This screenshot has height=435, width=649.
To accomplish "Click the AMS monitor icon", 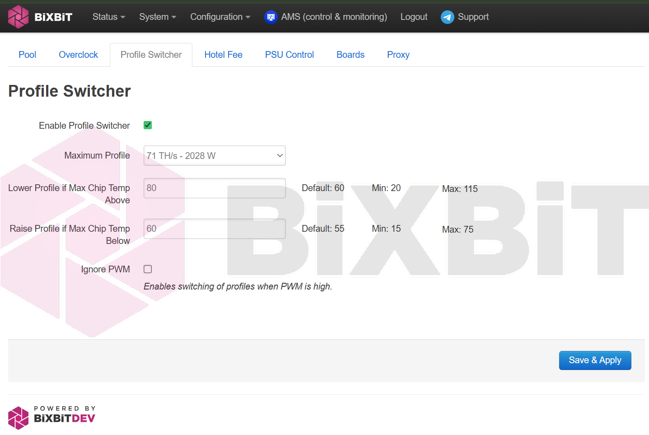I will (x=271, y=17).
